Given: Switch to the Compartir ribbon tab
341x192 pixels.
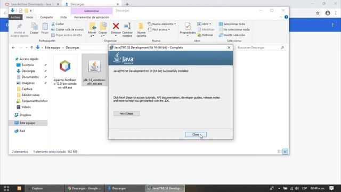Looking at the screenshot, I should point(46,17).
